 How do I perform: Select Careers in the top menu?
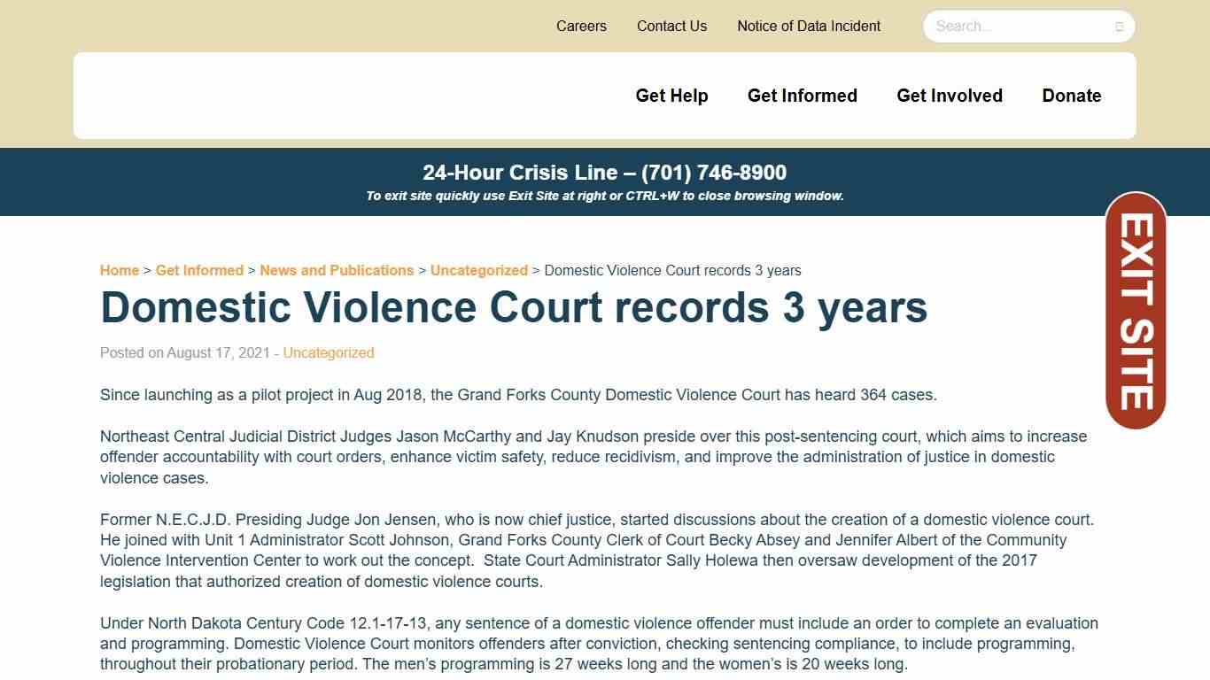pos(581,26)
